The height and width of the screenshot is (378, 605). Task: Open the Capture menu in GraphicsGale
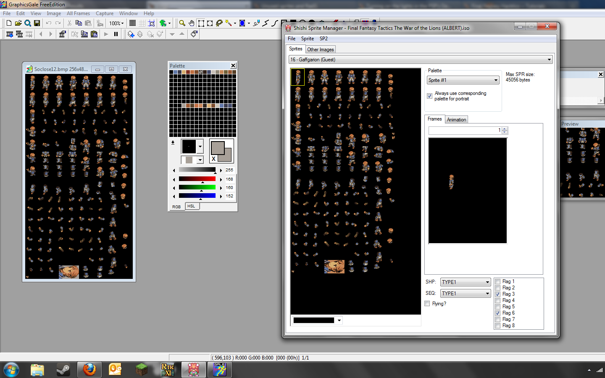(105, 13)
